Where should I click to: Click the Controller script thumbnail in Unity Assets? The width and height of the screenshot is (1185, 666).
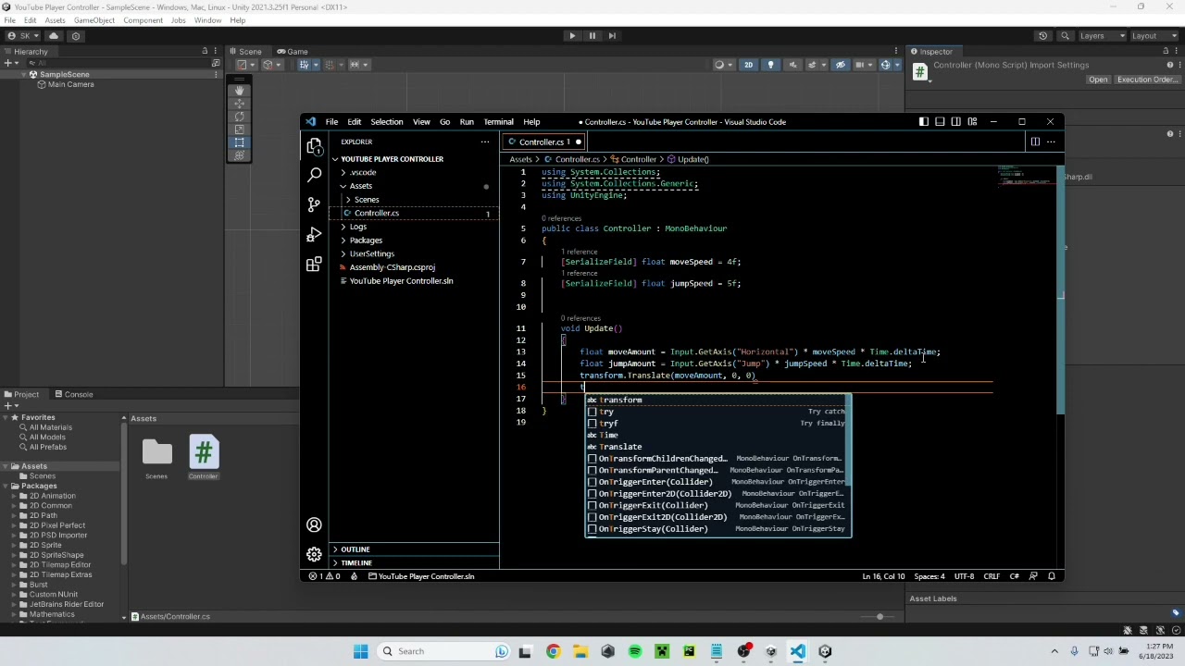coord(204,452)
